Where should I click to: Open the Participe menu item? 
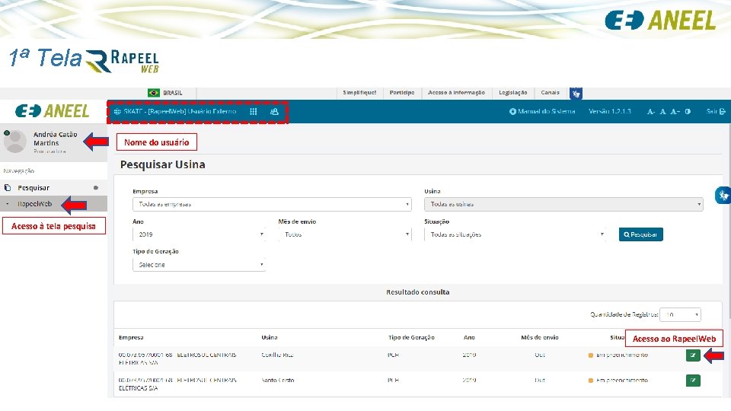click(x=402, y=93)
